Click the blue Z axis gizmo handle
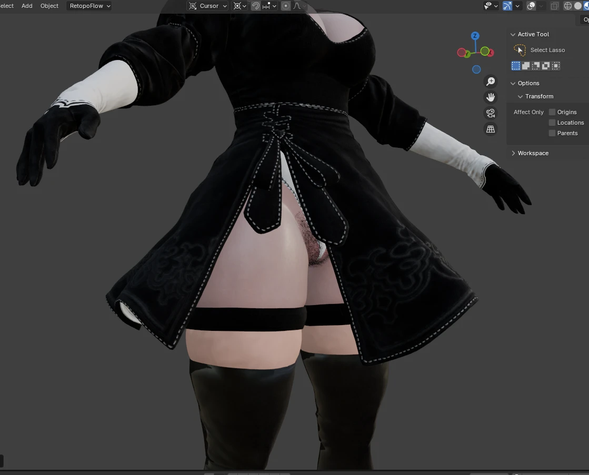 475,36
